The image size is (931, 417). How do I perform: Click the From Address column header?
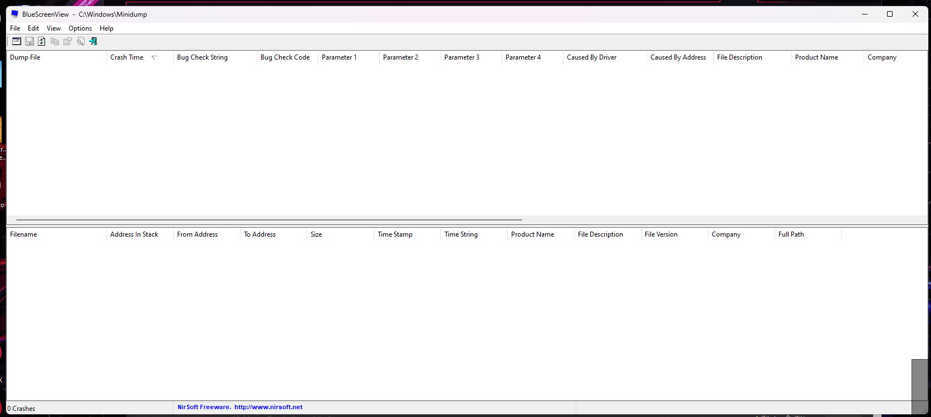[207, 234]
